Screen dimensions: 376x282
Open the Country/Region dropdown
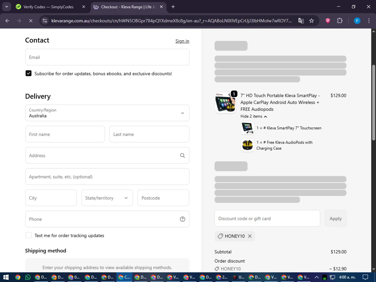107,113
